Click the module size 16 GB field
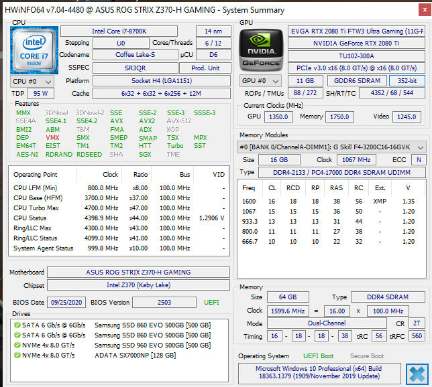432x387 pixels. [279, 160]
